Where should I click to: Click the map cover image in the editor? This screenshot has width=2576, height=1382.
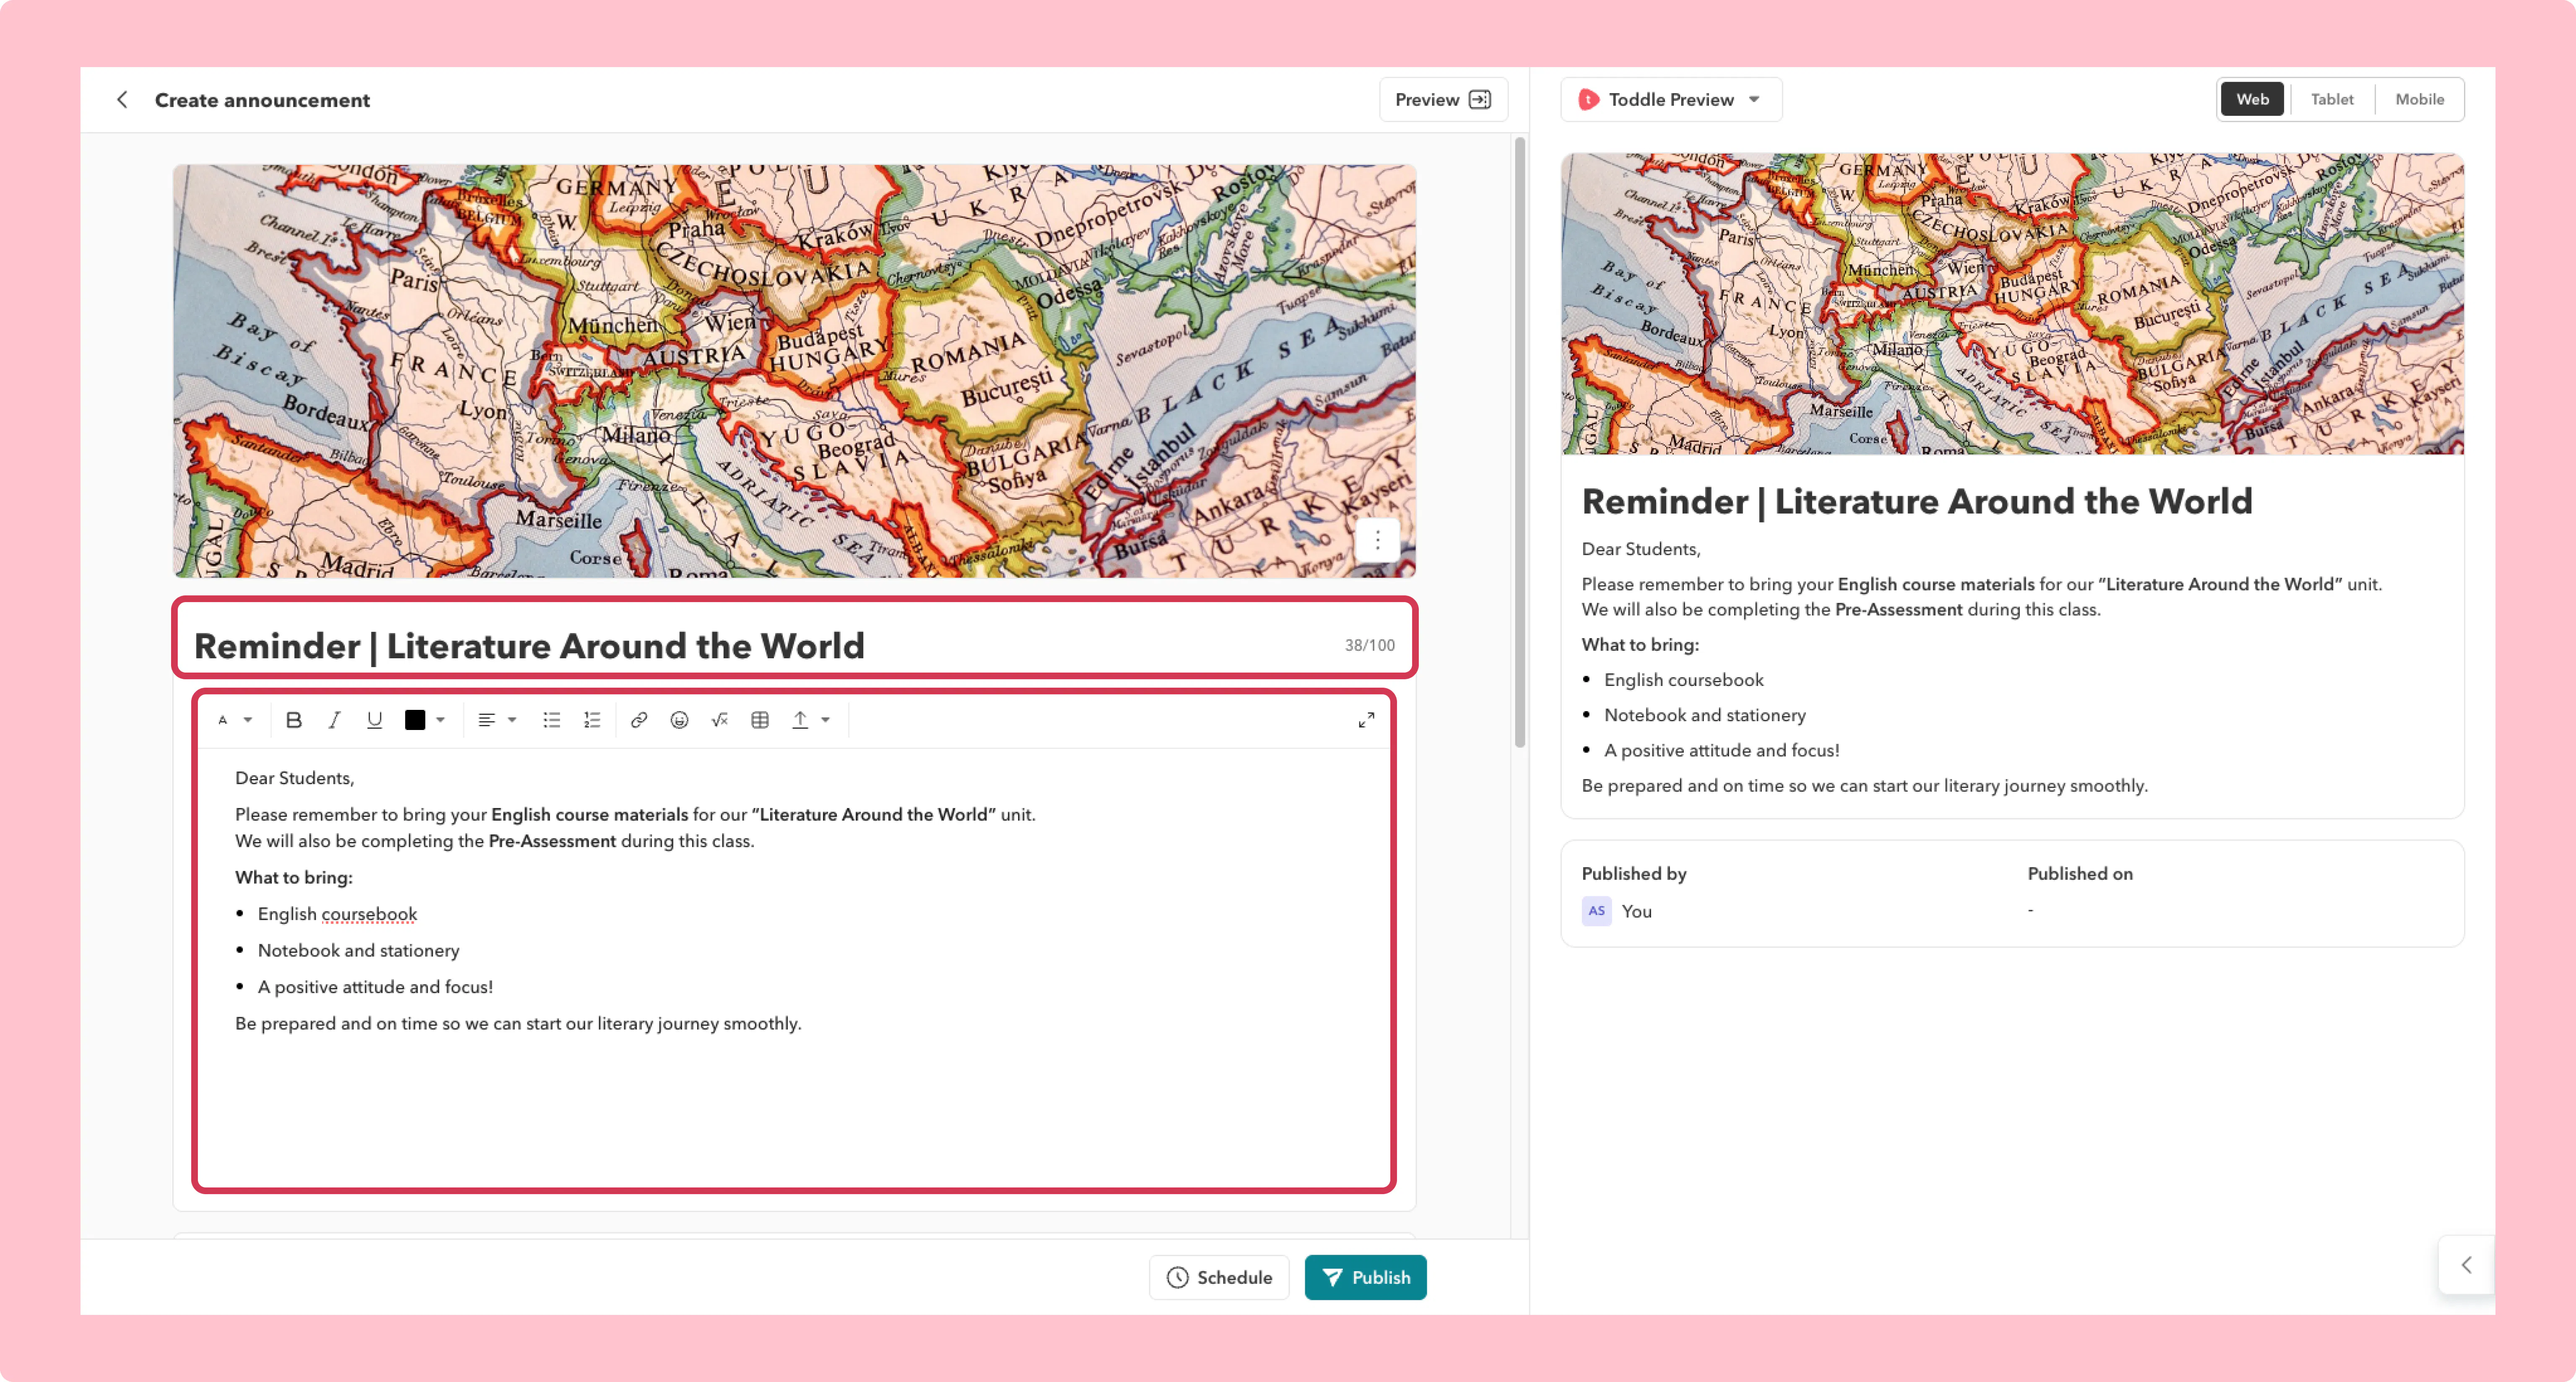click(x=795, y=371)
